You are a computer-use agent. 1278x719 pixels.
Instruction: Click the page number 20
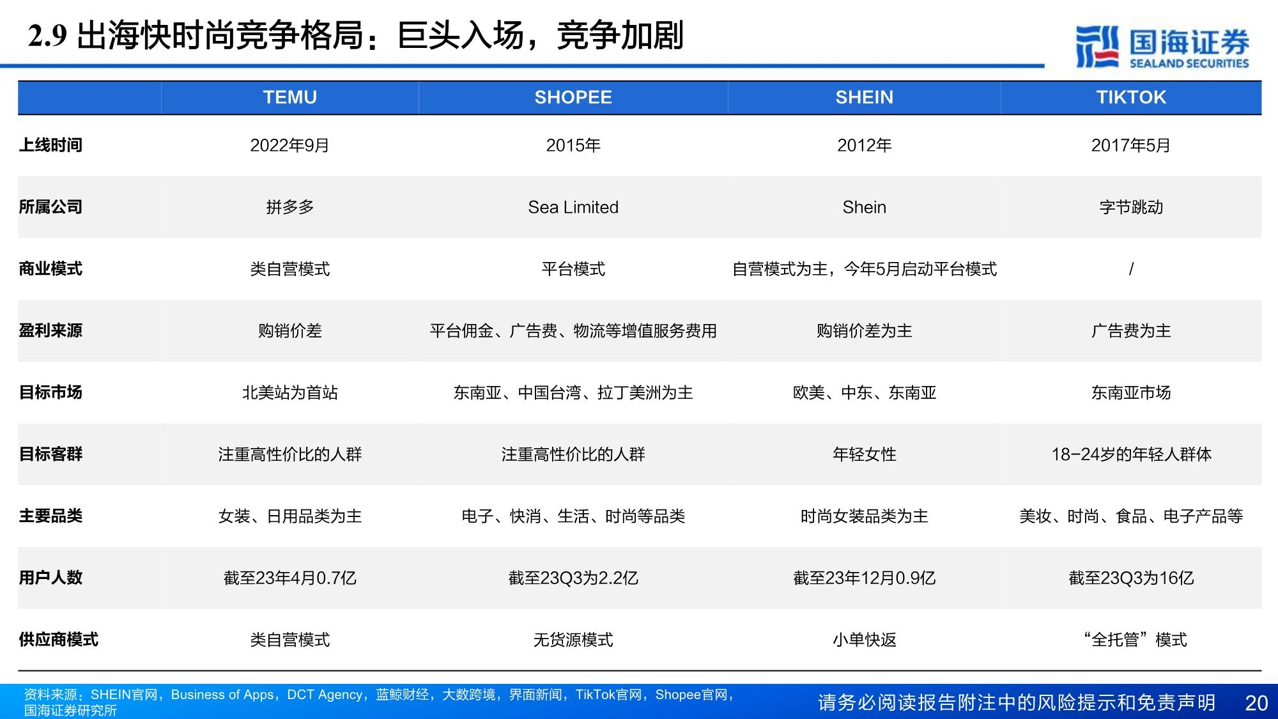click(1256, 703)
